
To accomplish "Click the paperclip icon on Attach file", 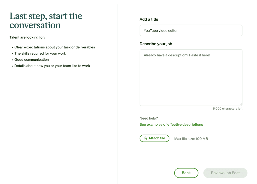I will pyautogui.click(x=146, y=138).
